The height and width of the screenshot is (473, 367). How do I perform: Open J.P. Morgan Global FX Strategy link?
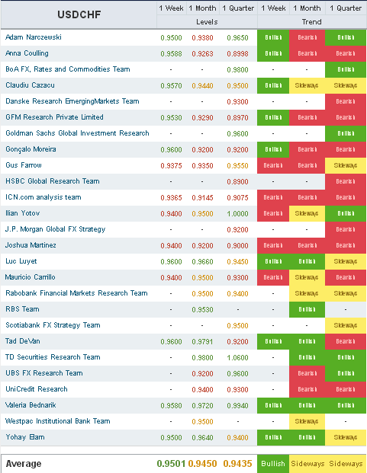(x=55, y=229)
